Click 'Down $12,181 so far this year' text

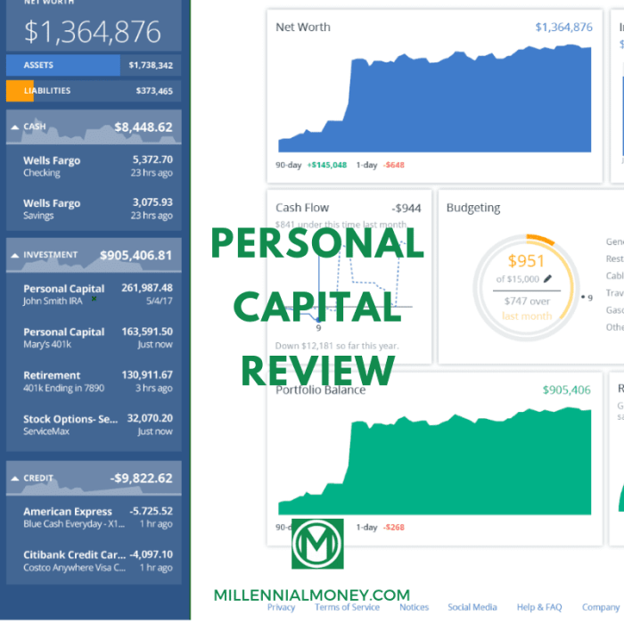337,346
